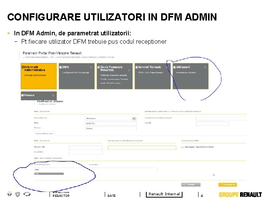Click the Informații Administrative tile icon
Screen dimensions: 269x201
(22, 67)
